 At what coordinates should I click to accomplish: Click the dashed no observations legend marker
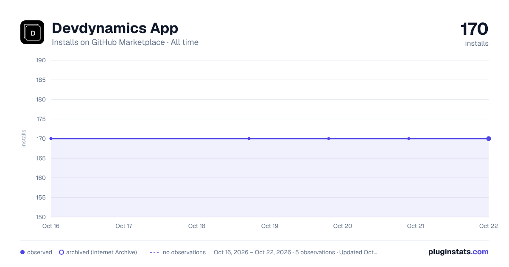point(154,252)
